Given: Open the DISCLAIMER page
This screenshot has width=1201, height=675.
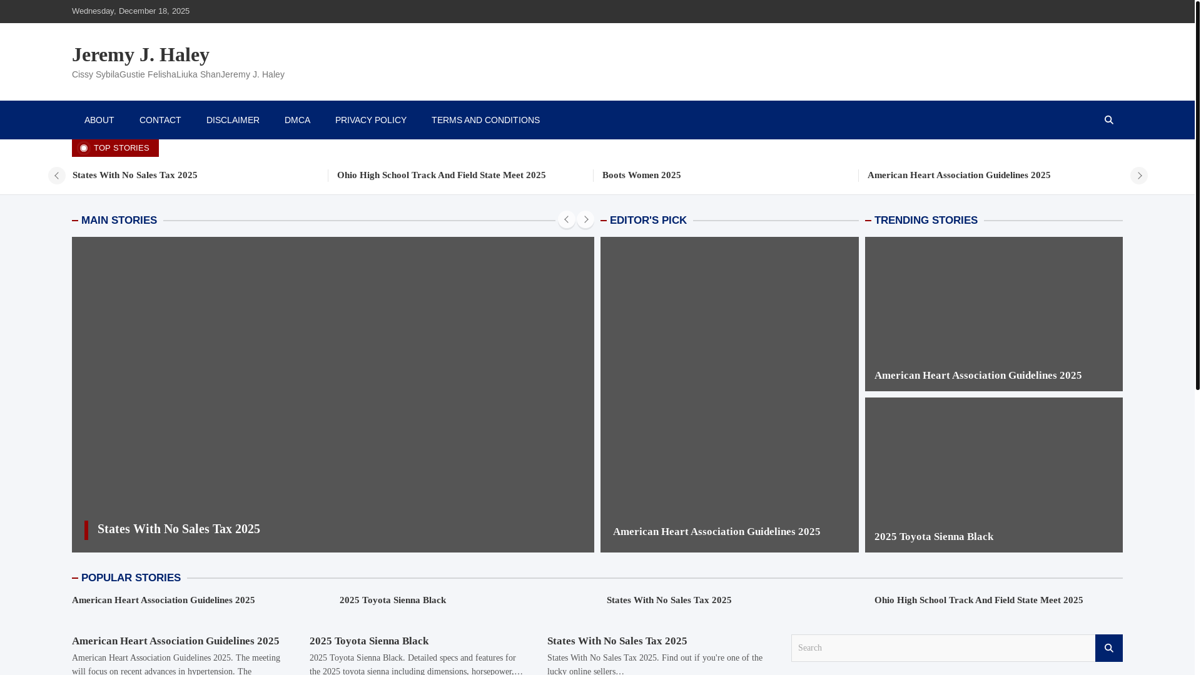Looking at the screenshot, I should click(233, 120).
